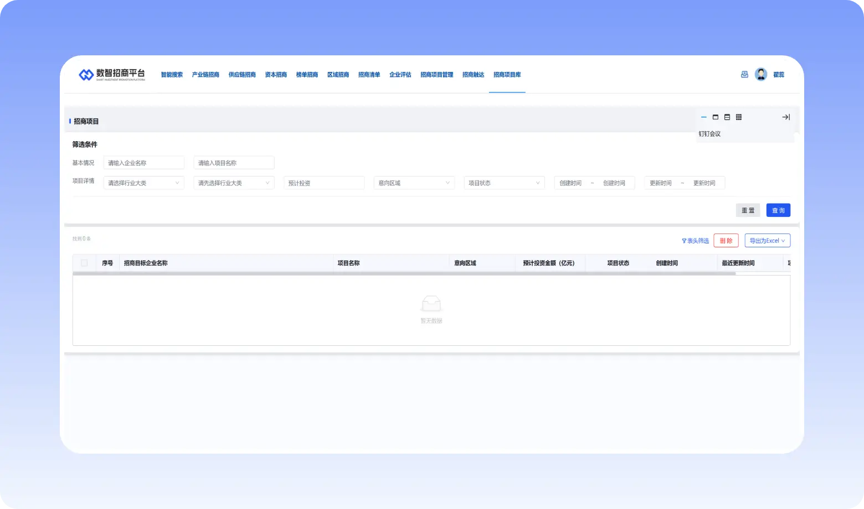
Task: Expand the 意向区域 dropdown
Action: (414, 183)
